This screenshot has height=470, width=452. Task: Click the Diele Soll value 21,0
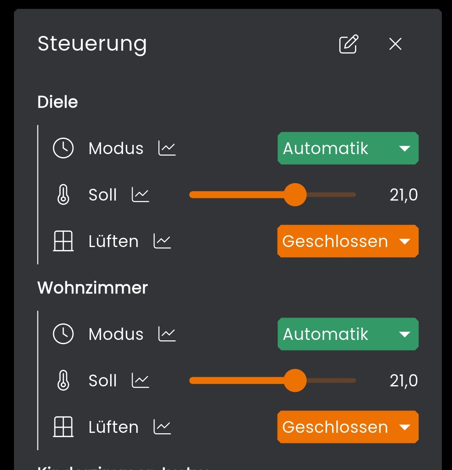coord(403,195)
